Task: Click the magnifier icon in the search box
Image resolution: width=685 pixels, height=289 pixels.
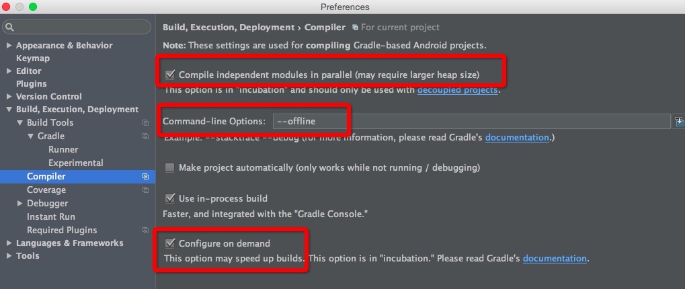Action: (10, 28)
